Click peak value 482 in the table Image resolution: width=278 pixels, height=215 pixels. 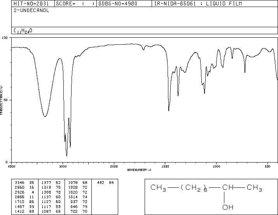[101, 183]
